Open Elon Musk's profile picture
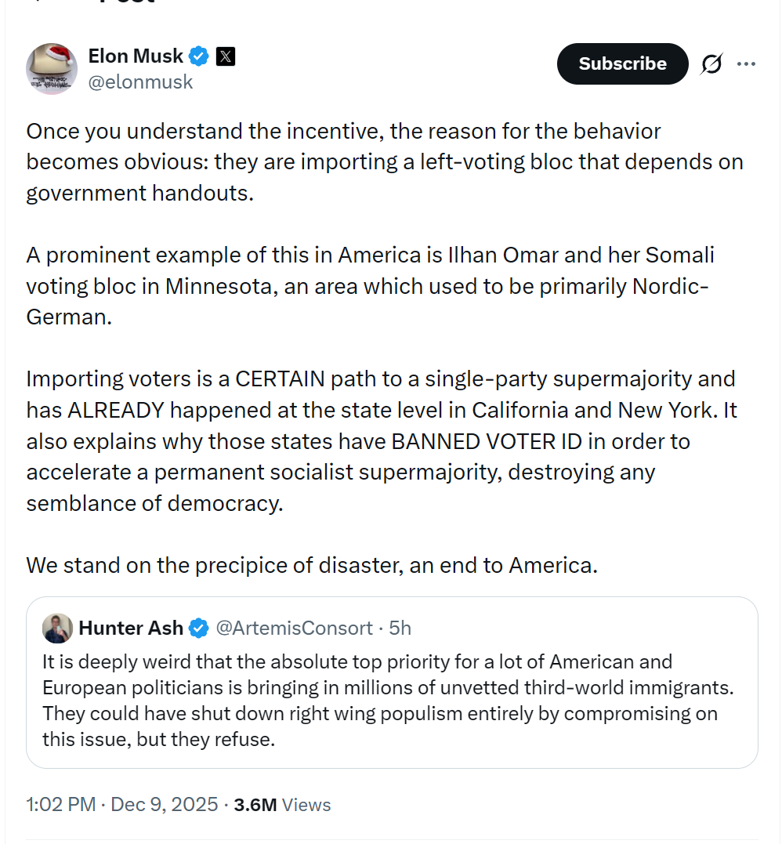The image size is (782, 844). click(x=52, y=69)
